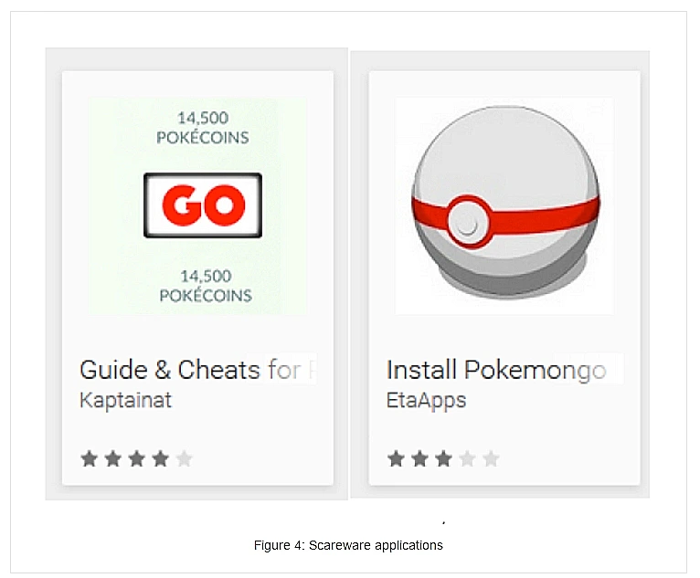Click first star of Guide & Cheats rating
Screen dimensions: 700x578
(89, 458)
